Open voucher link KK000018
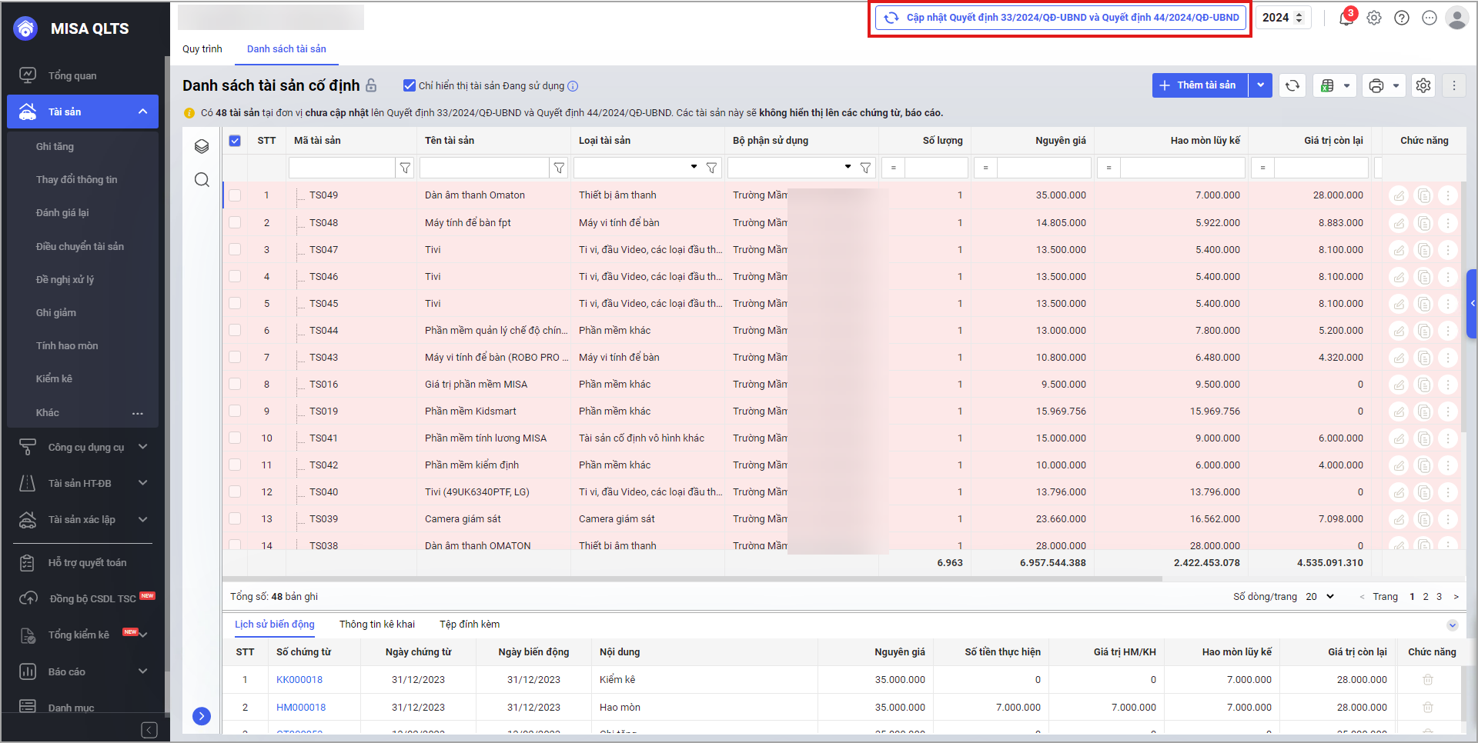The image size is (1478, 743). click(x=299, y=680)
